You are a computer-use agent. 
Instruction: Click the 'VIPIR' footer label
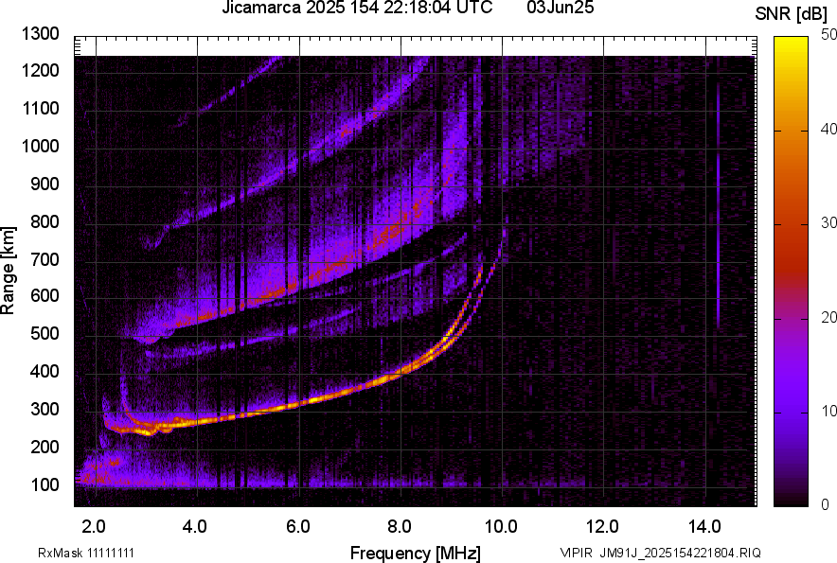pos(577,553)
